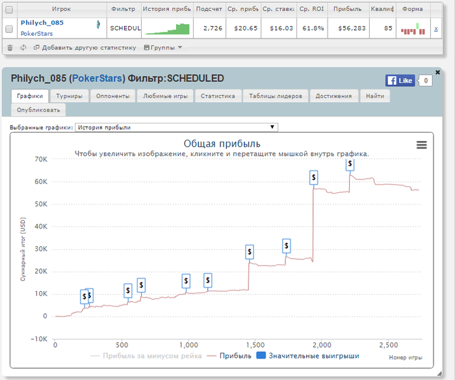This screenshot has height=380, width=455.
Task: Click the $ marker near game 550
Action: tap(127, 290)
